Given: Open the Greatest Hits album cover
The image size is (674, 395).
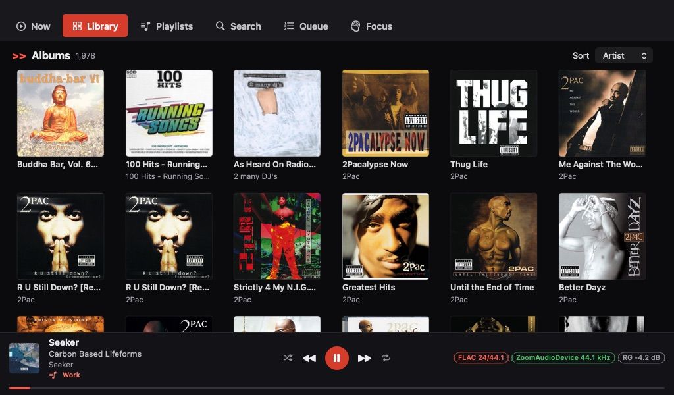Looking at the screenshot, I should pyautogui.click(x=386, y=236).
